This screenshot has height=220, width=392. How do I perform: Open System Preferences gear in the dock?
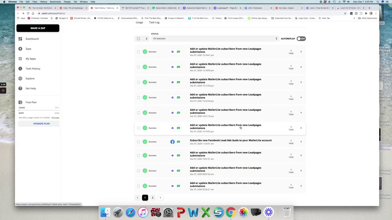[x=168, y=212]
